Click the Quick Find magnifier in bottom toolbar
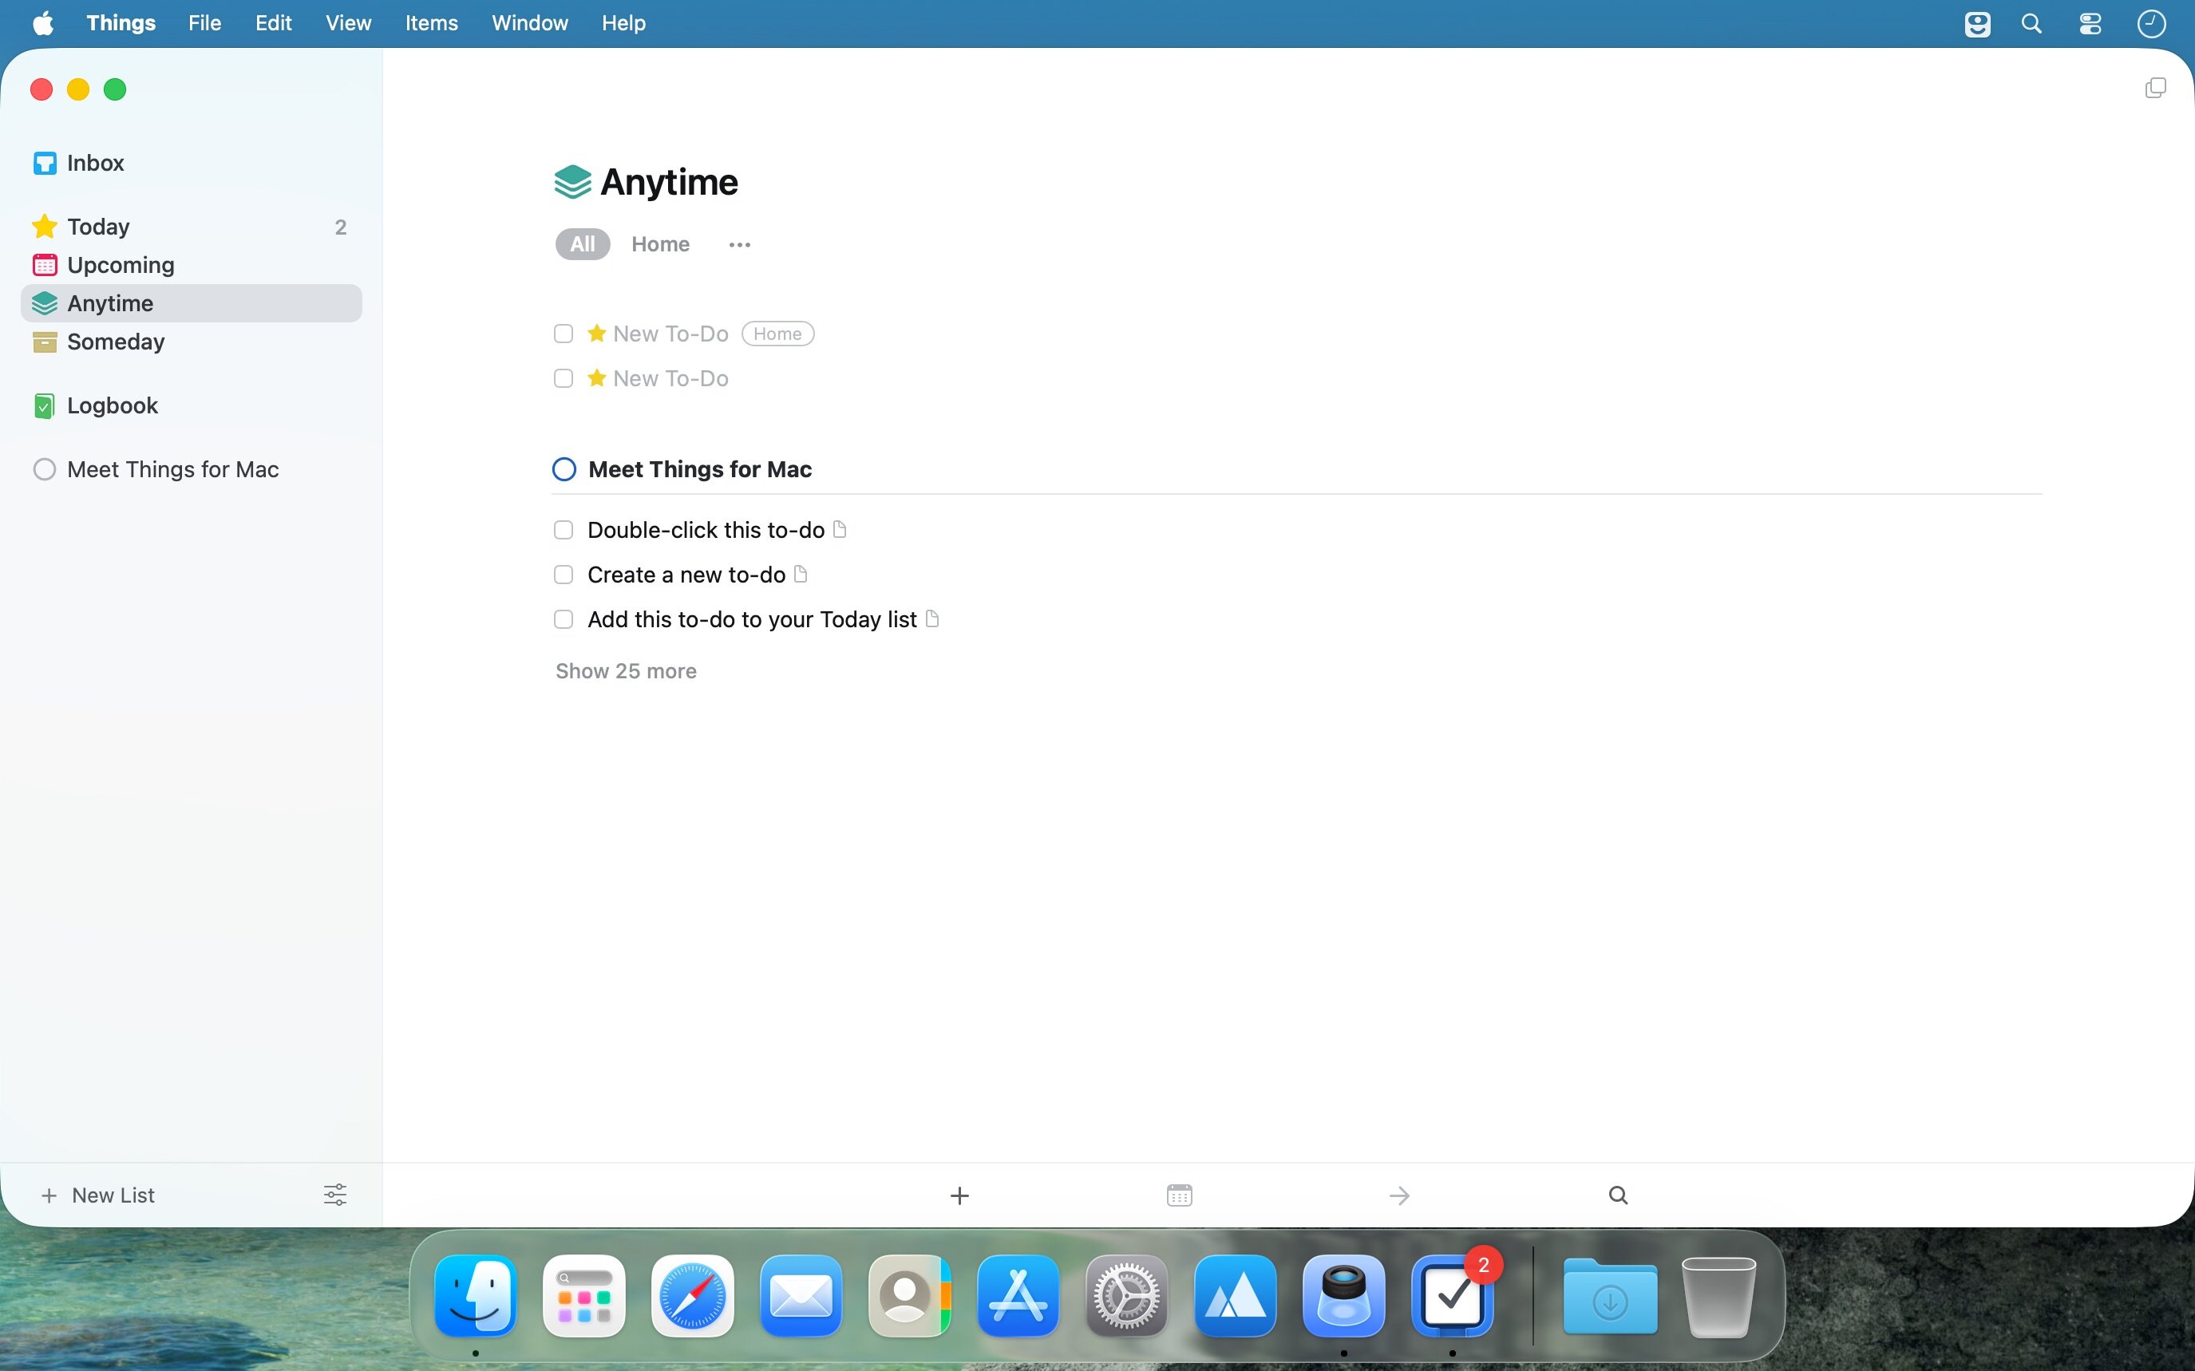This screenshot has width=2195, height=1371. click(x=1619, y=1195)
